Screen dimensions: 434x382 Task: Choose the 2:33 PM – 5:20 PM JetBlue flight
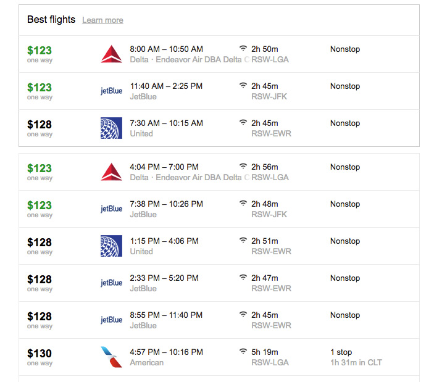pos(219,283)
